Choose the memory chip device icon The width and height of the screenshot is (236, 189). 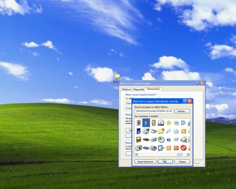[x=139, y=123]
